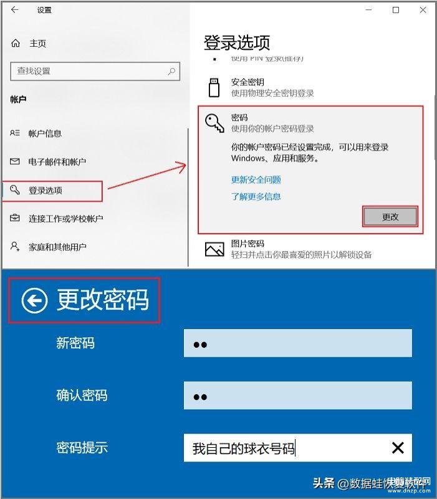Click the briefcase icon for 连接工作或学校帐户

(14, 218)
